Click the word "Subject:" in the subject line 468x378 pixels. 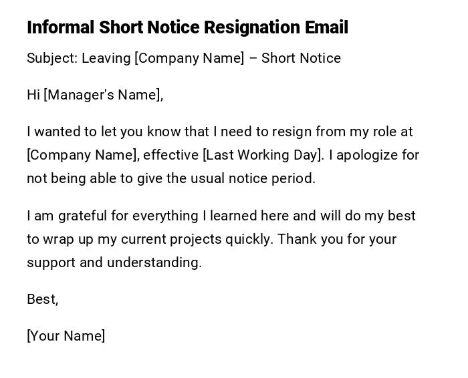tap(52, 58)
